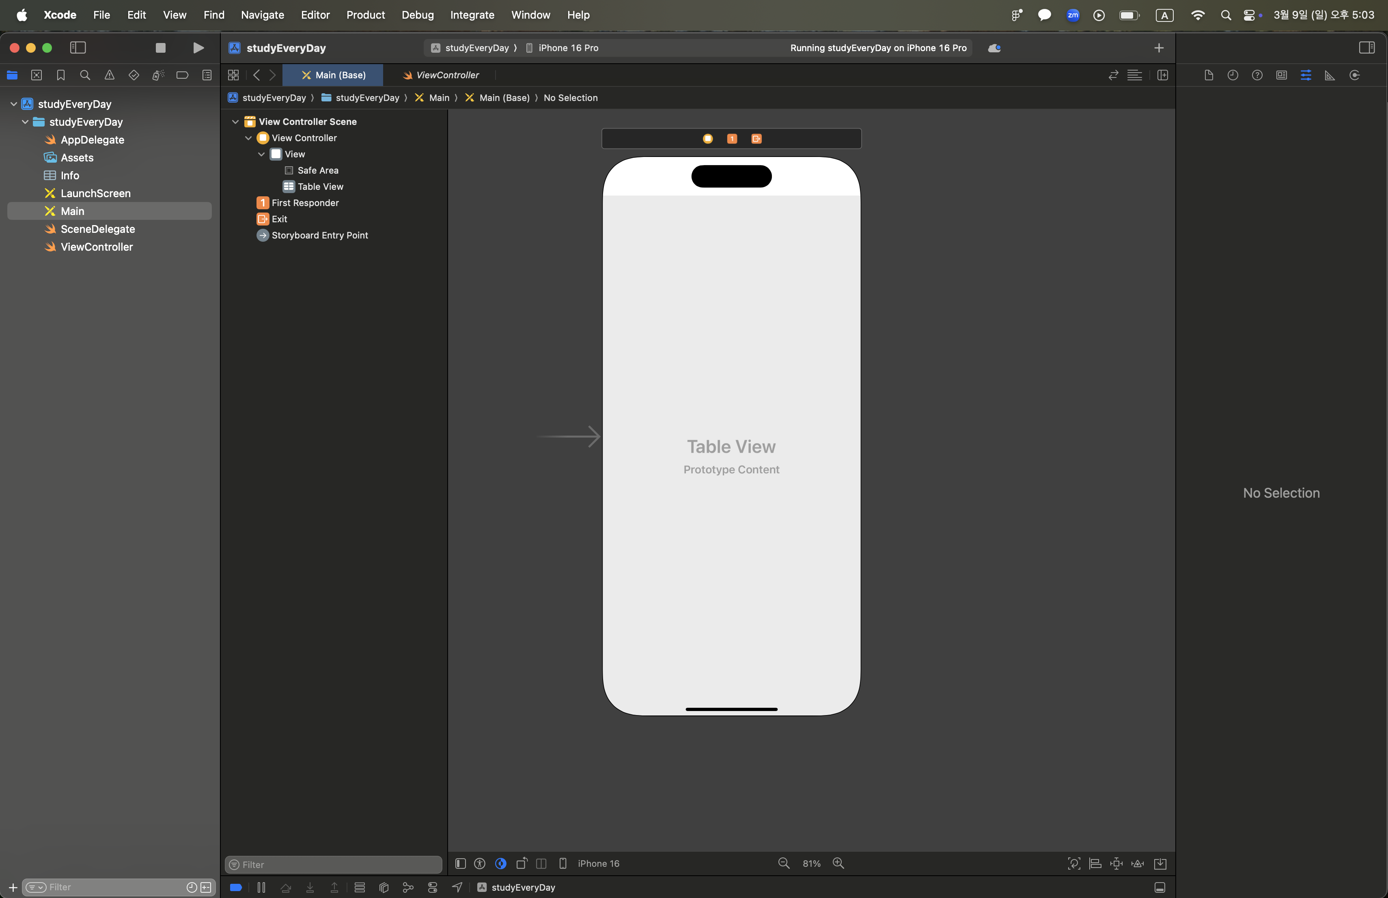Collapse the View Controller Scene

236,122
